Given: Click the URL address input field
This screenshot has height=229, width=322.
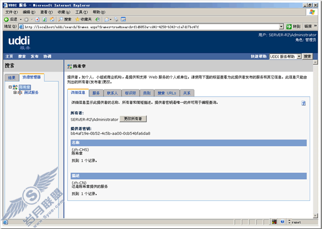Looking at the screenshot, I should 151,27.
